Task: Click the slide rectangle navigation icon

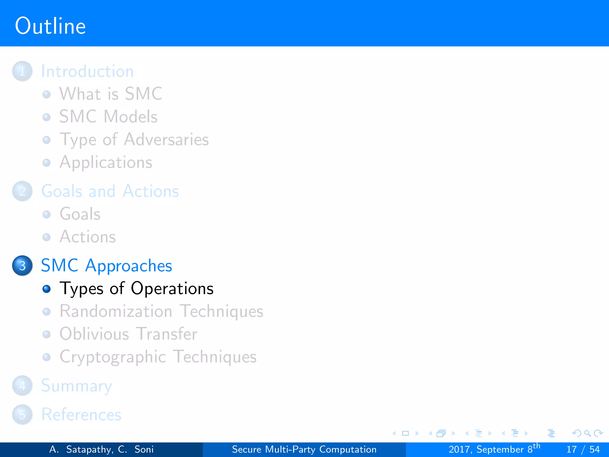Action: pyautogui.click(x=405, y=433)
